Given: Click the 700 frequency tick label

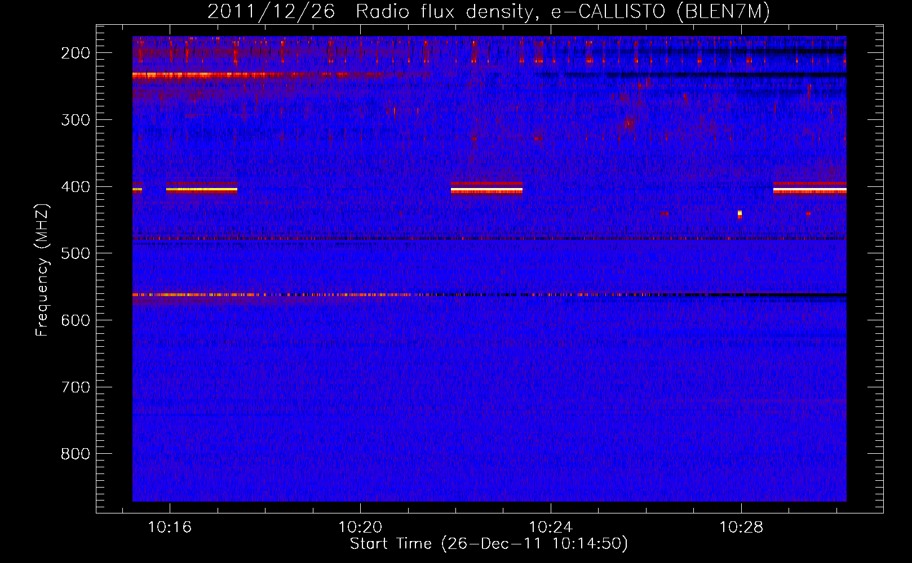Looking at the screenshot, I should (x=76, y=387).
